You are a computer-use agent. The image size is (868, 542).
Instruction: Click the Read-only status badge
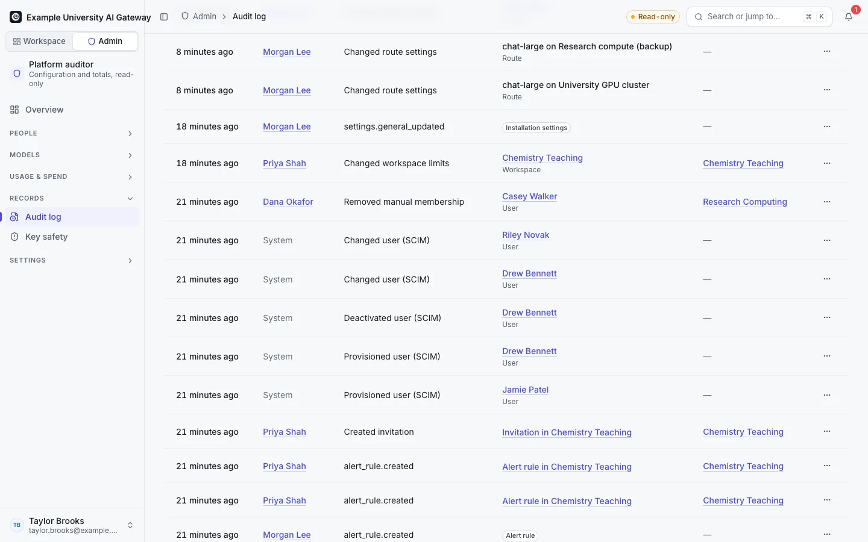coord(653,17)
